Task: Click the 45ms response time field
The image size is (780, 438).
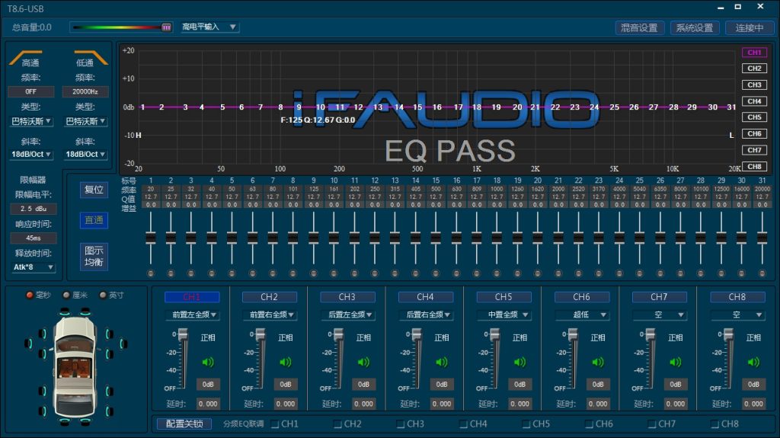Action: 34,238
